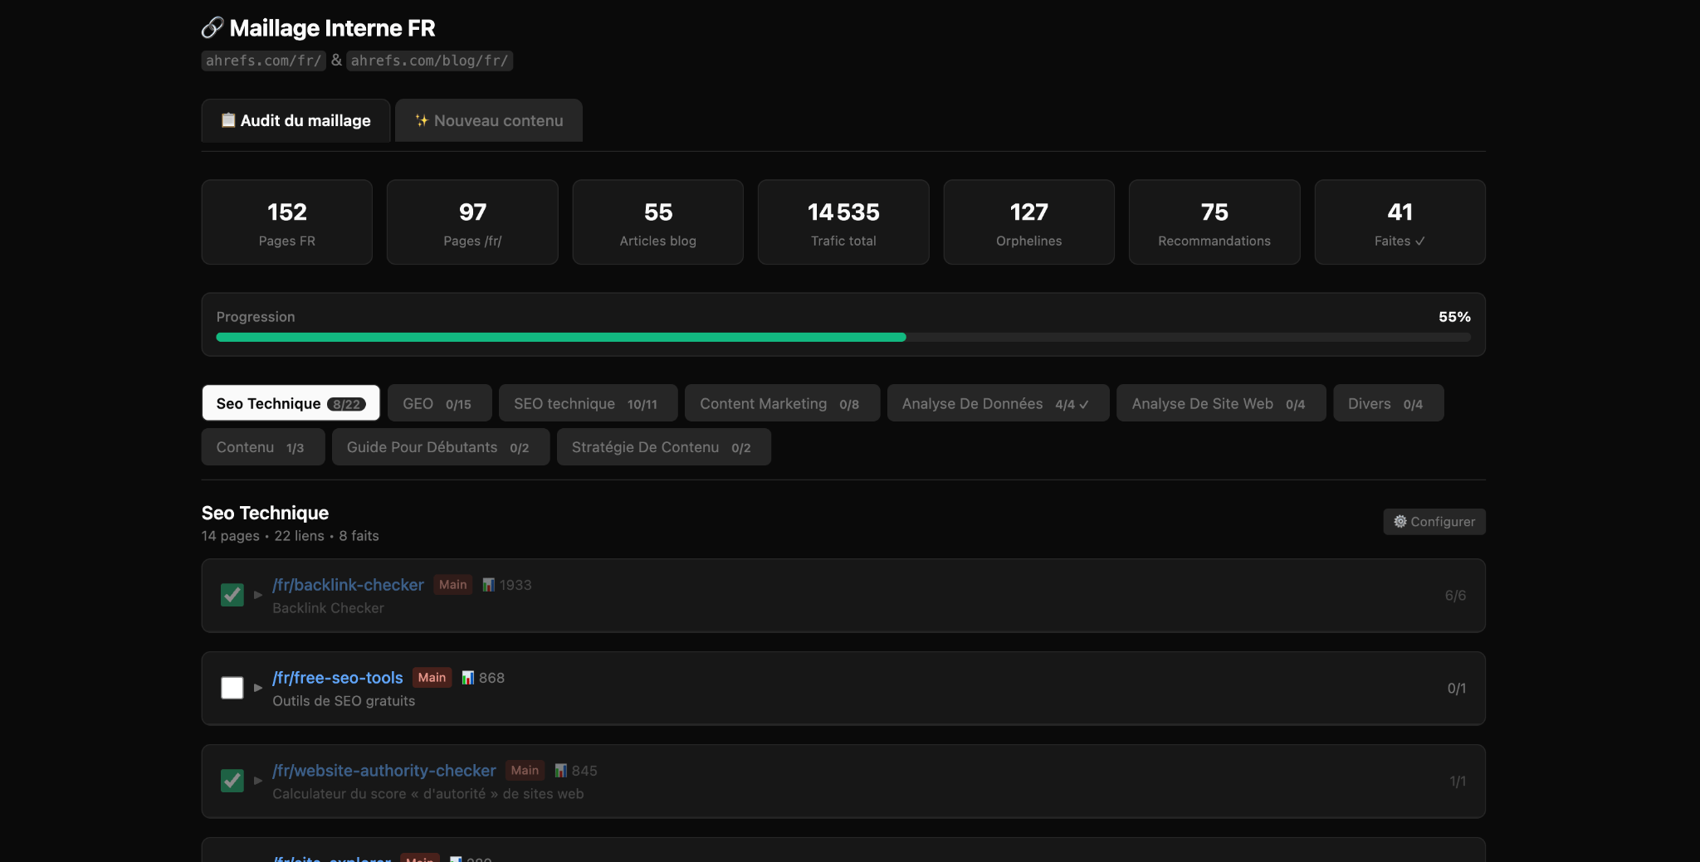Click the Main badge on /fr/backlink-checker
Image resolution: width=1700 pixels, height=862 pixels.
(x=453, y=585)
